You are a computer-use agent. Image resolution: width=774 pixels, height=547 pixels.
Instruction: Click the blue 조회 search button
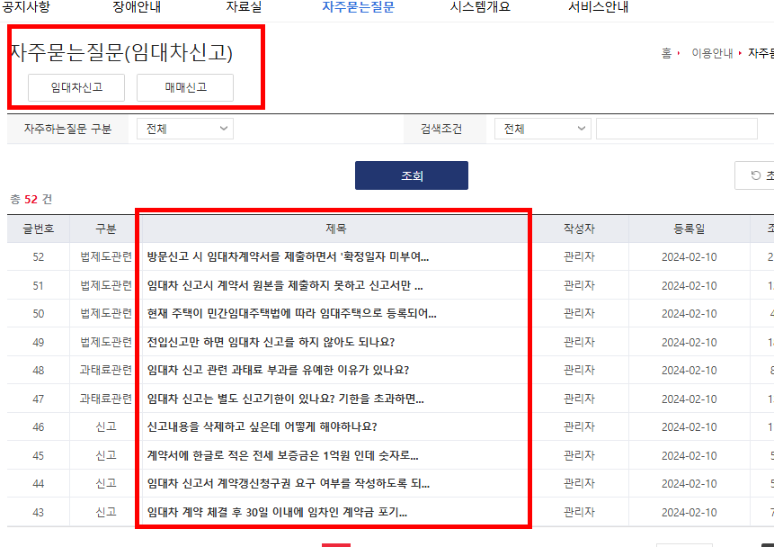click(x=411, y=175)
